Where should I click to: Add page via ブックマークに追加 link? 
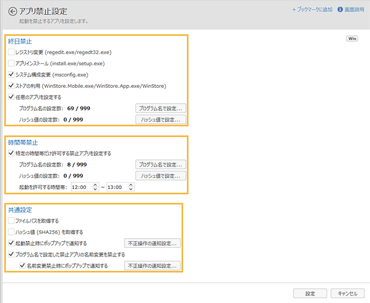coord(312,10)
